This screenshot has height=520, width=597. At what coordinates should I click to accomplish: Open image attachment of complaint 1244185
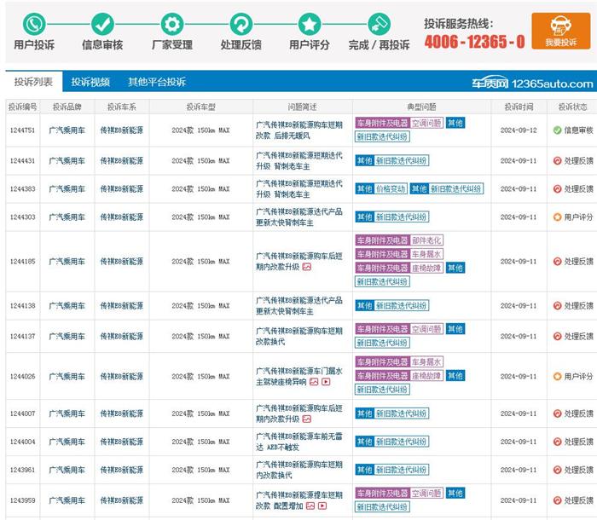tap(307, 267)
